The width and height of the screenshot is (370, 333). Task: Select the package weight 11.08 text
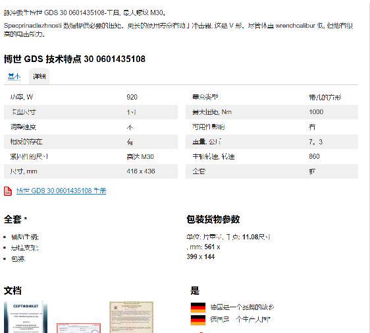[x=250, y=237]
